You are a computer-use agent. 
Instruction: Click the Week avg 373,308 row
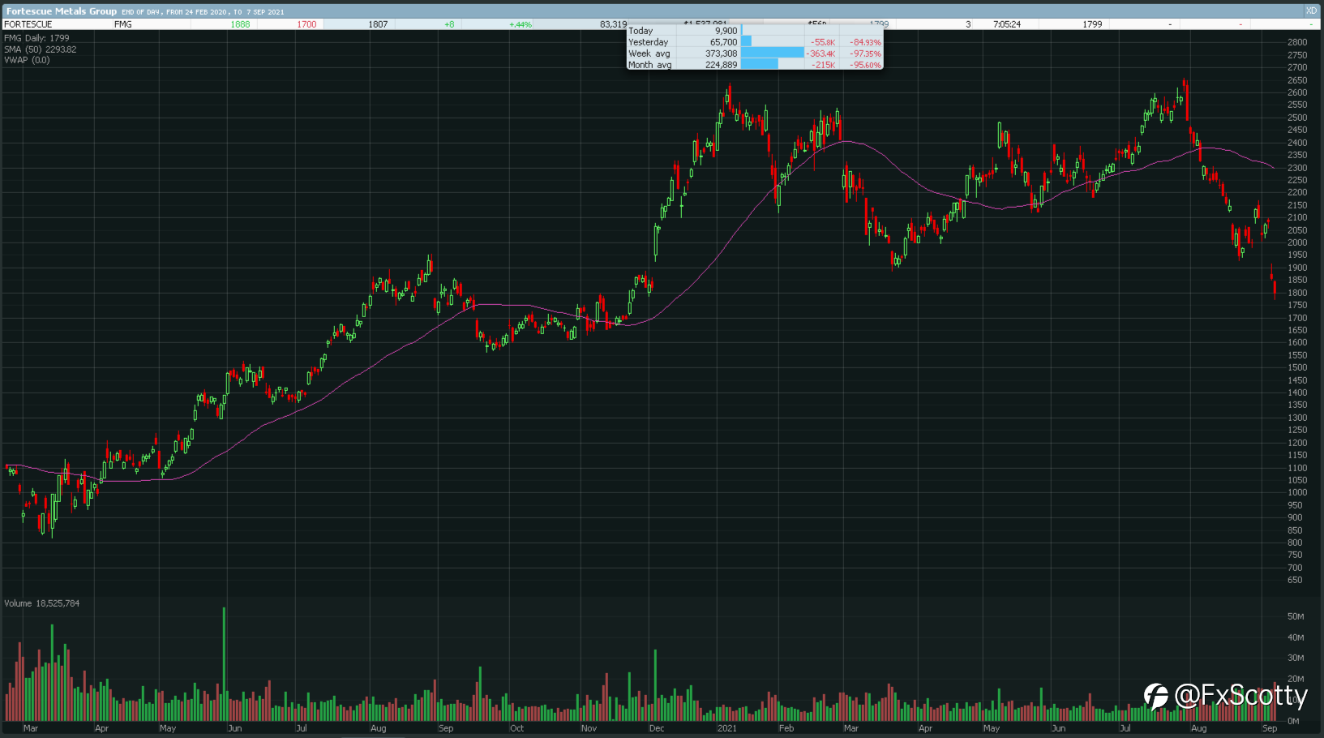point(755,54)
